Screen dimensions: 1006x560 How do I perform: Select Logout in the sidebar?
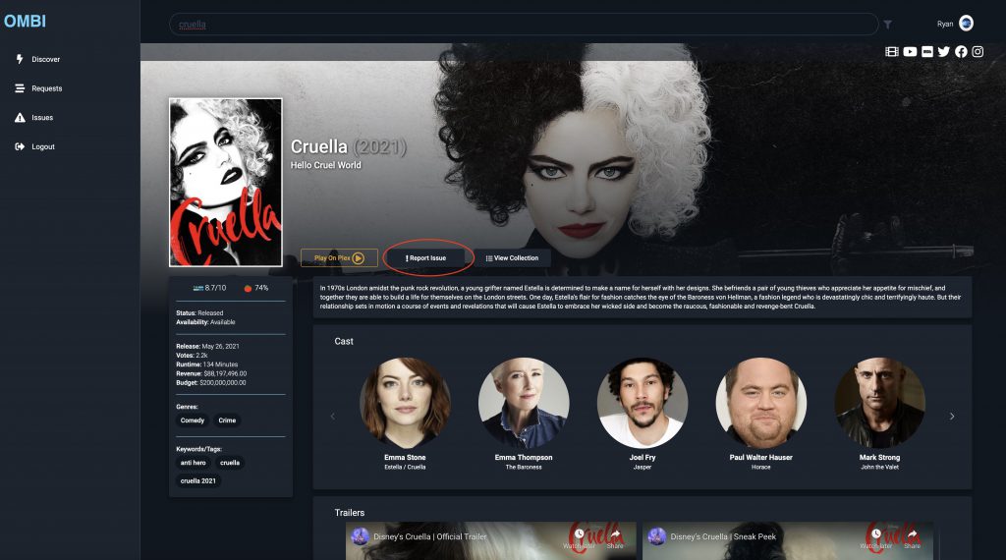[x=43, y=146]
